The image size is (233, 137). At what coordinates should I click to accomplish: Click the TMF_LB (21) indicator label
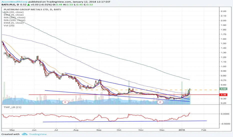12,107
